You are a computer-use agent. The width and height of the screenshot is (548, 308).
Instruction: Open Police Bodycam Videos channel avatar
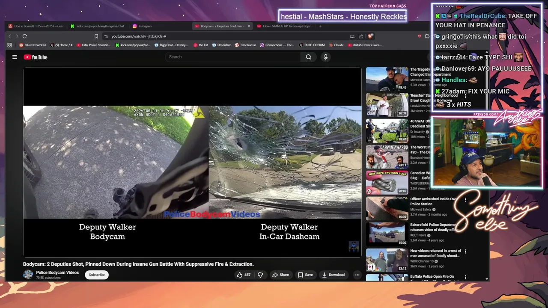point(28,275)
